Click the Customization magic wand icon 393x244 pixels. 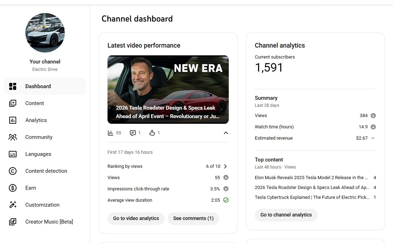pos(13,205)
